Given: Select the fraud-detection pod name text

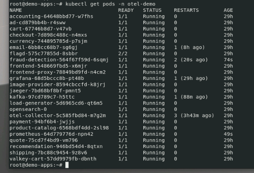Looking at the screenshot, I should click(59, 60).
